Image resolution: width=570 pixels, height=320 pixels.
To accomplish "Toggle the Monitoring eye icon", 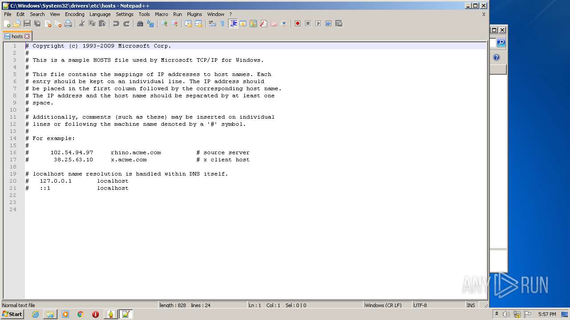I will (284, 24).
